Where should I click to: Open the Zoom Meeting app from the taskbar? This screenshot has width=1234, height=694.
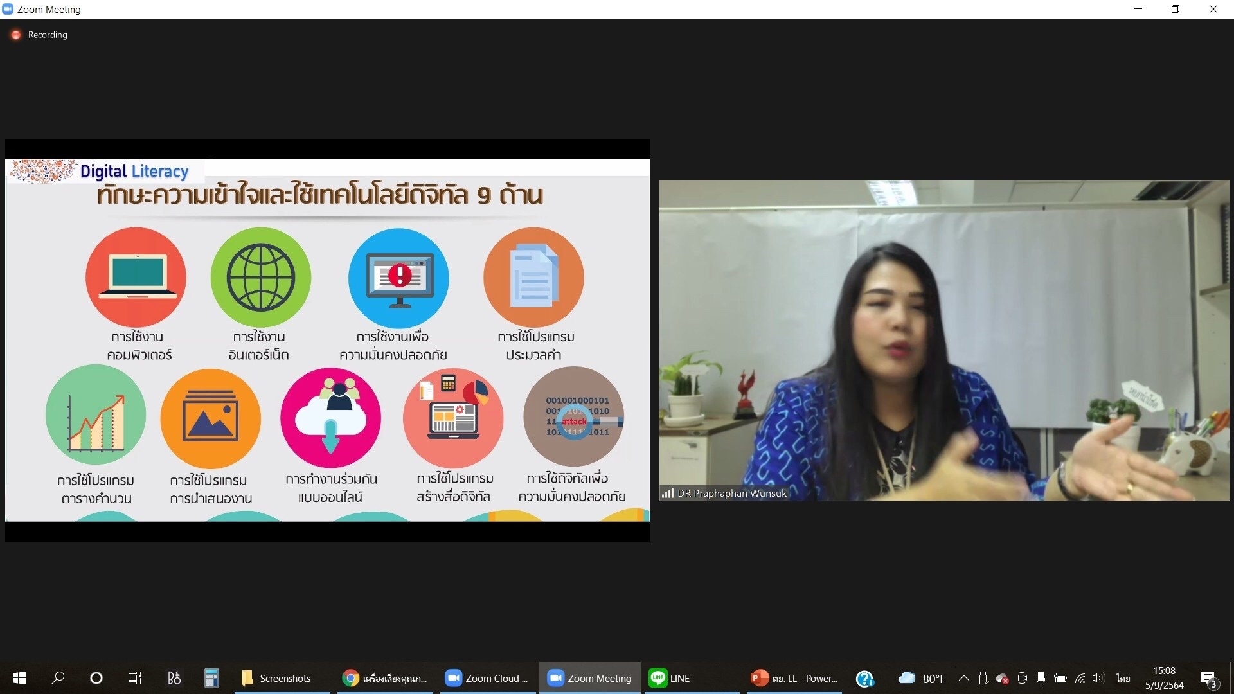589,678
